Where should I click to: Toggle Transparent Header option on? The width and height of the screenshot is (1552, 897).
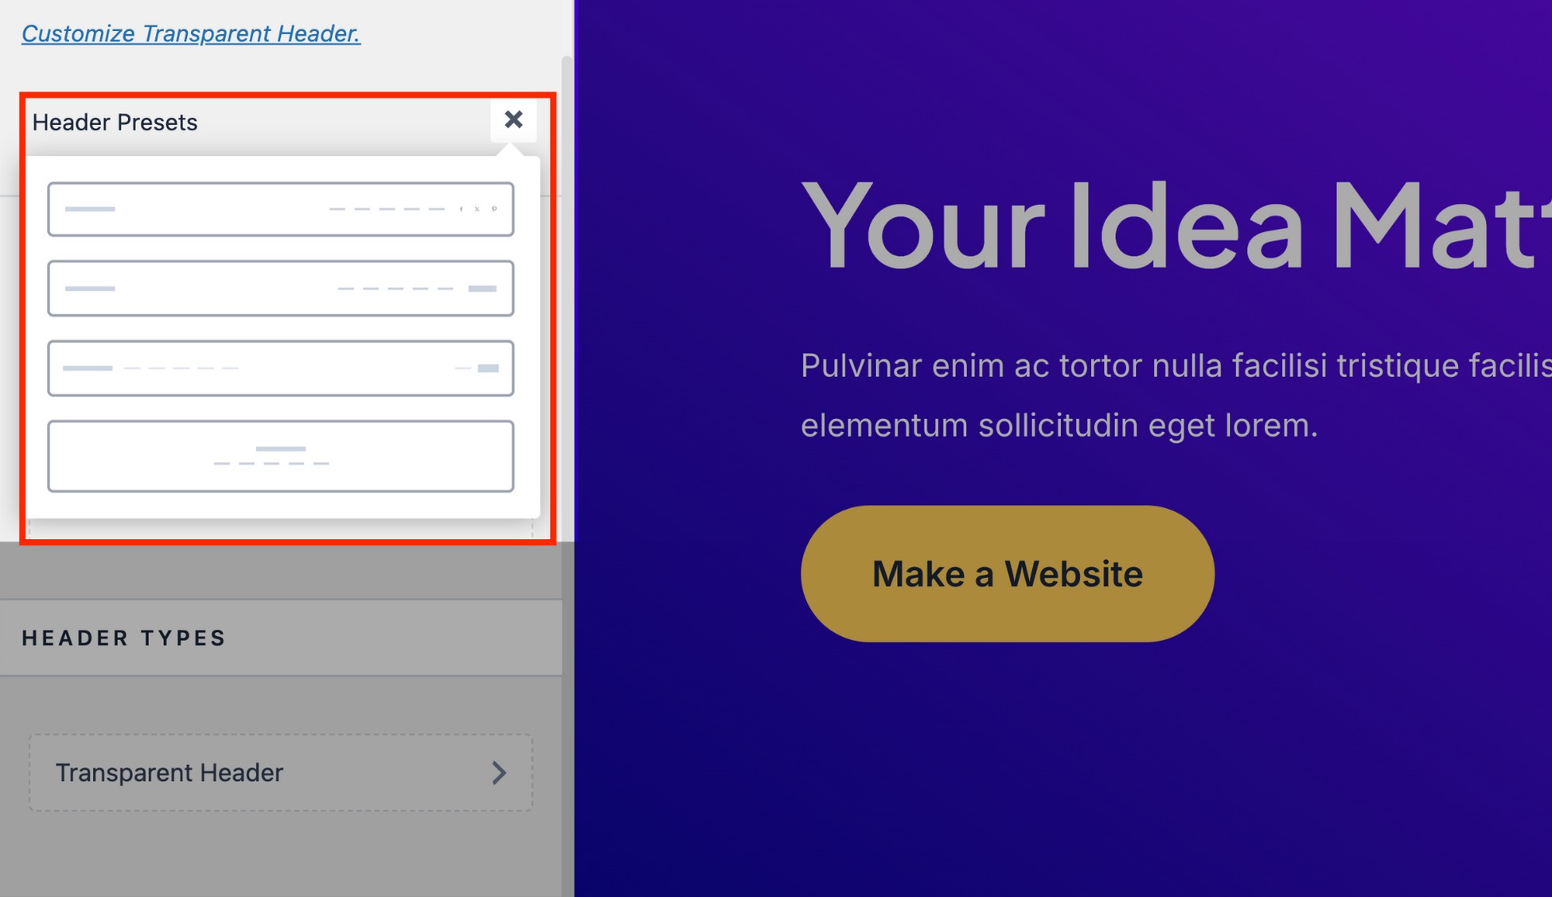[x=283, y=772]
